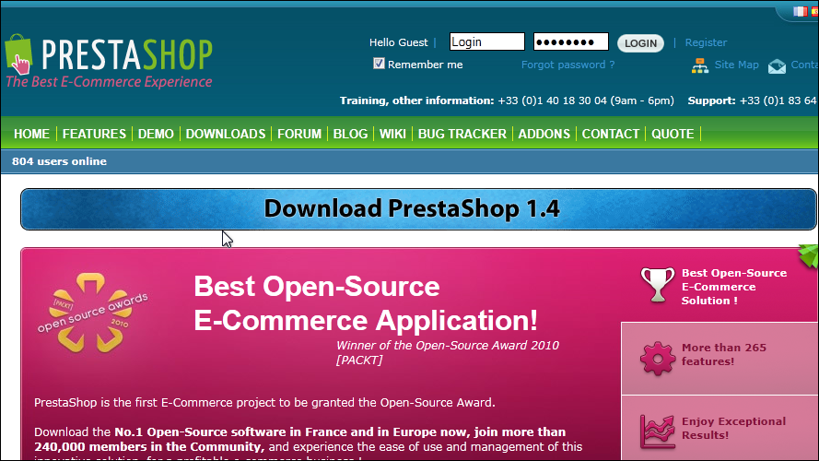Click the gear icon next to 265 features
819x461 pixels.
[657, 358]
